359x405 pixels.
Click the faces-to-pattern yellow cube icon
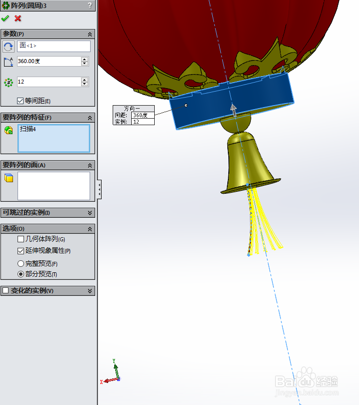[9, 178]
